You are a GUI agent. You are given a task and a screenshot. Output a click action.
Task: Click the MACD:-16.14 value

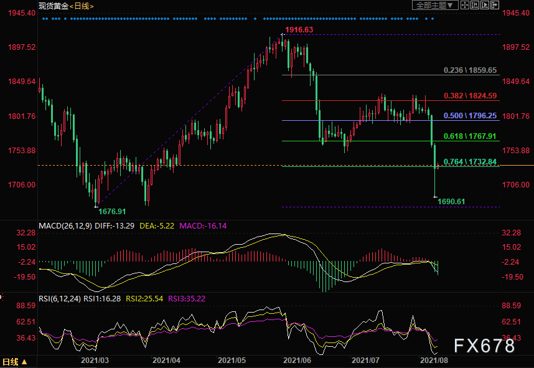[203, 226]
